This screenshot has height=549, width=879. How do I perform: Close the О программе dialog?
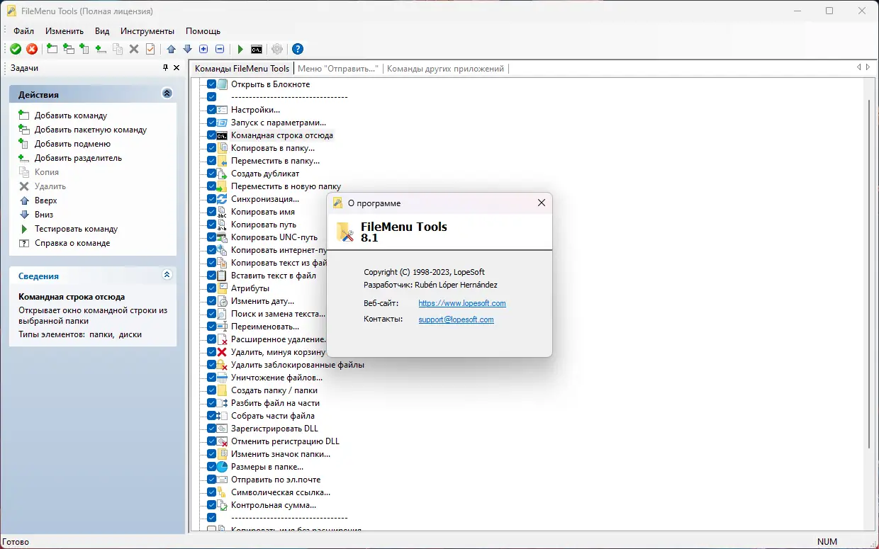pyautogui.click(x=542, y=203)
